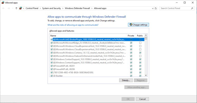The image size is (197, 103).
Task: Click the app list scrollbar thumb
Action: (x=146, y=38)
